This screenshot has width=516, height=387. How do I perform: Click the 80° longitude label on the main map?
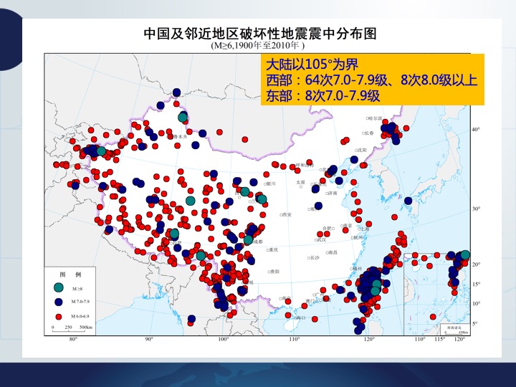click(73, 339)
